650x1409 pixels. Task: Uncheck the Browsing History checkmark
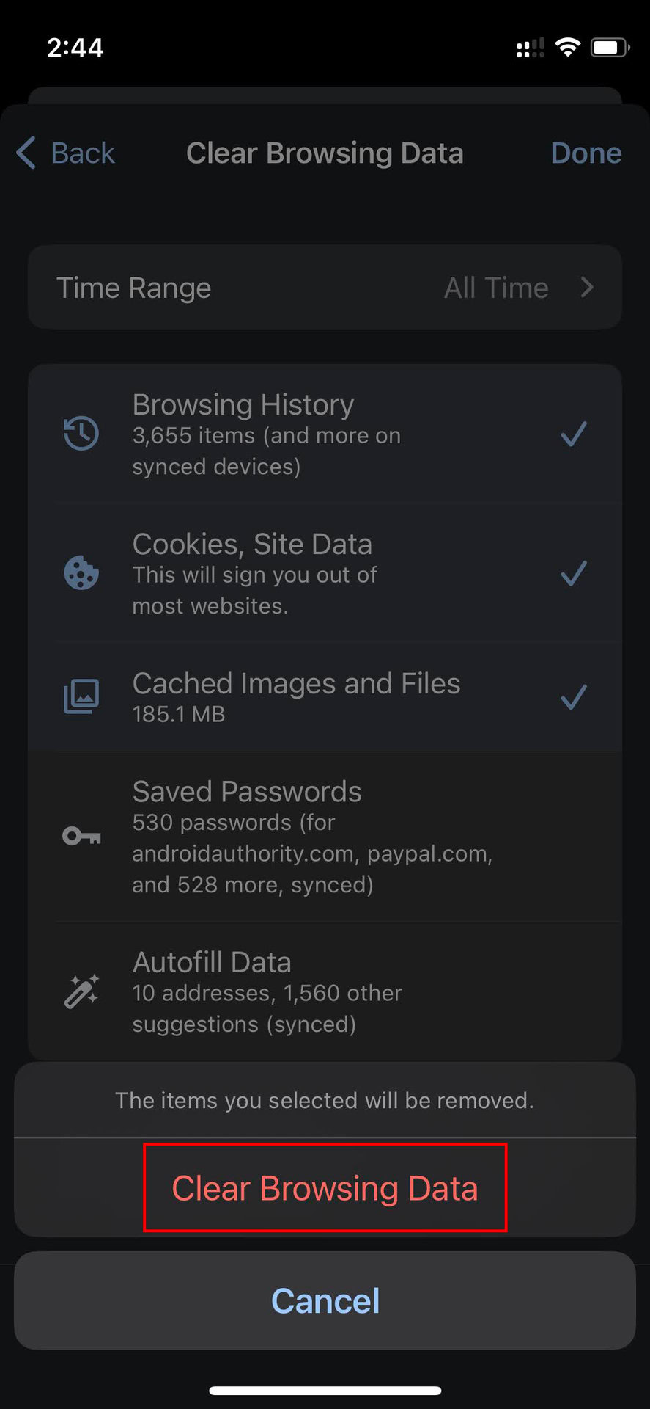pos(573,434)
